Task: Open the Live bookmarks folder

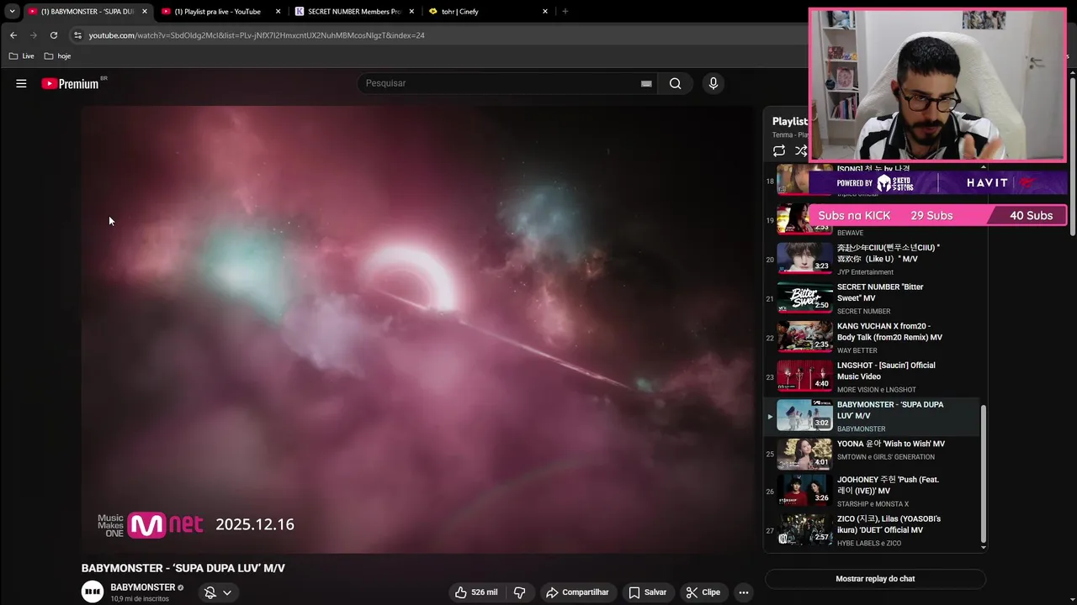Action: tap(22, 56)
